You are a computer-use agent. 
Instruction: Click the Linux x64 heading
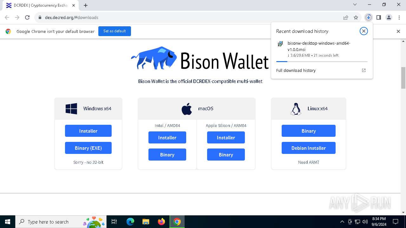pyautogui.click(x=318, y=109)
